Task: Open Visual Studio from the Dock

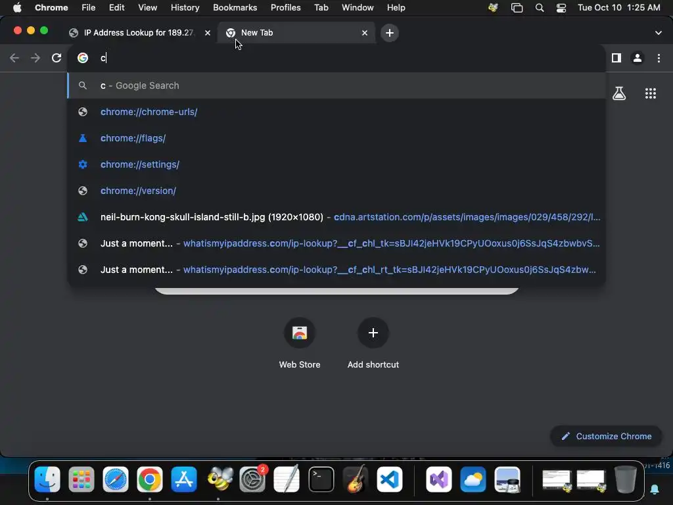Action: pos(438,479)
